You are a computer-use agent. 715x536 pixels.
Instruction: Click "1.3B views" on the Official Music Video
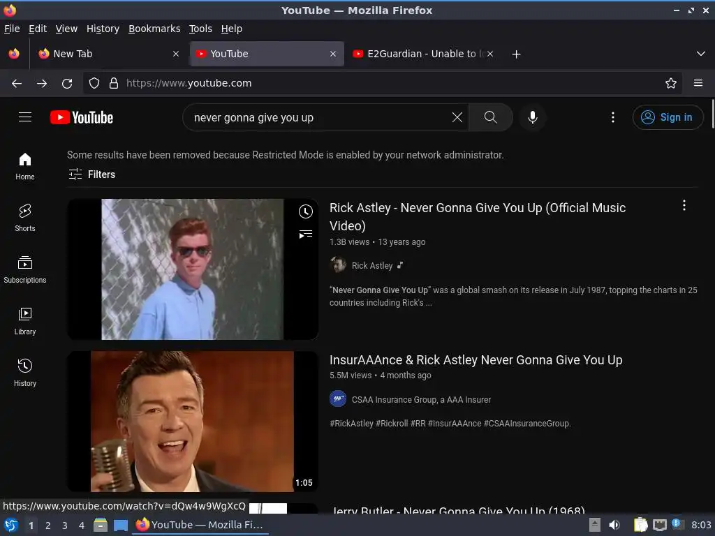coord(349,242)
